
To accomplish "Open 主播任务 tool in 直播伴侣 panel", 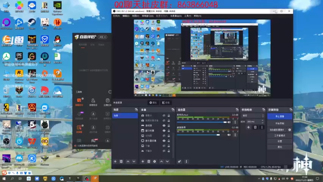I will click(x=107, y=102).
